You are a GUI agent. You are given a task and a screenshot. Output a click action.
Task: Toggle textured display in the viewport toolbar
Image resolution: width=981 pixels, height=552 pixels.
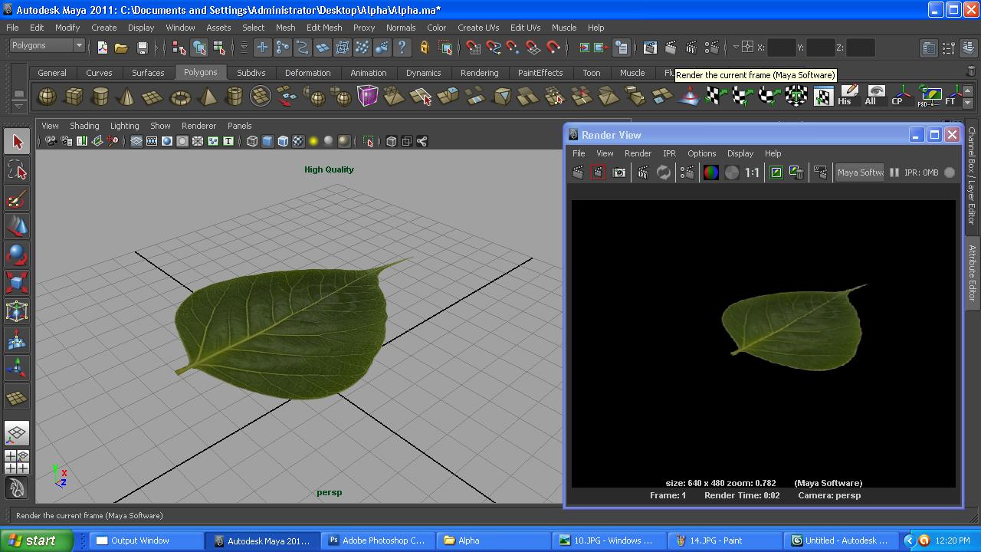(x=297, y=141)
